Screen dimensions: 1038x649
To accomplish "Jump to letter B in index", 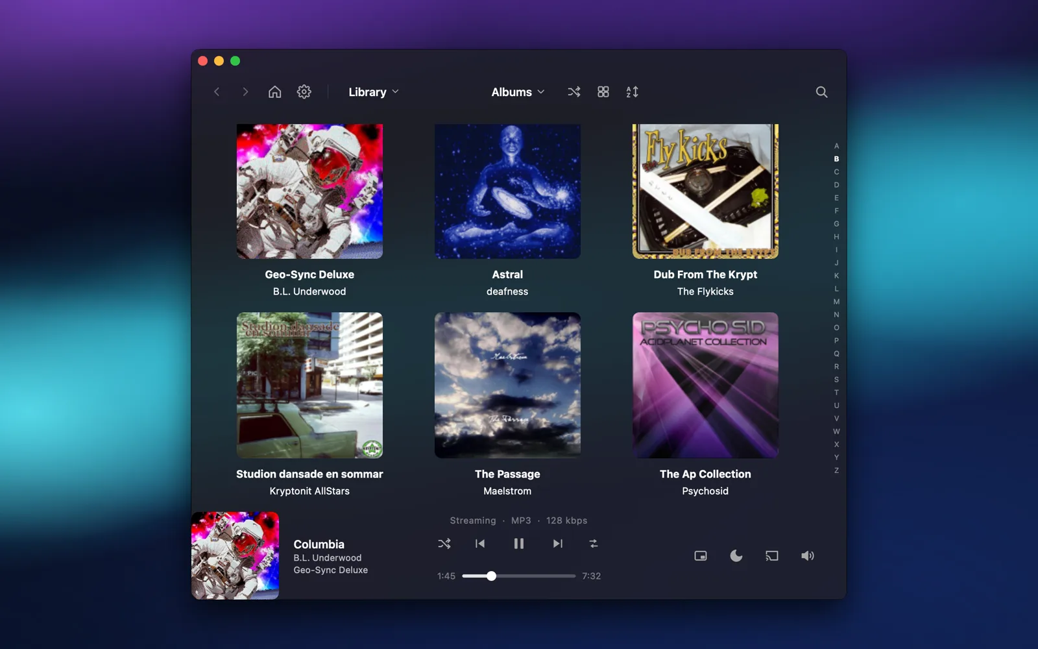I will pyautogui.click(x=836, y=159).
